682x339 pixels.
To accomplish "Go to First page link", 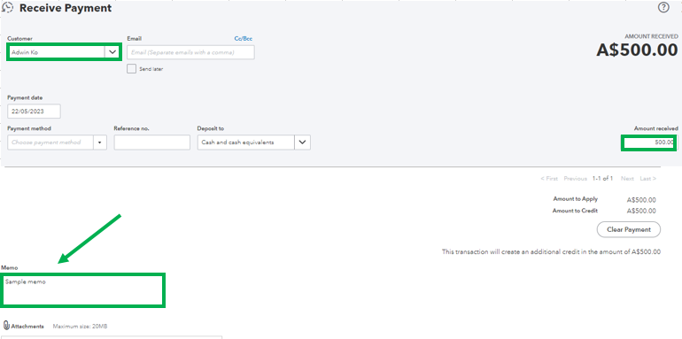I will click(549, 179).
